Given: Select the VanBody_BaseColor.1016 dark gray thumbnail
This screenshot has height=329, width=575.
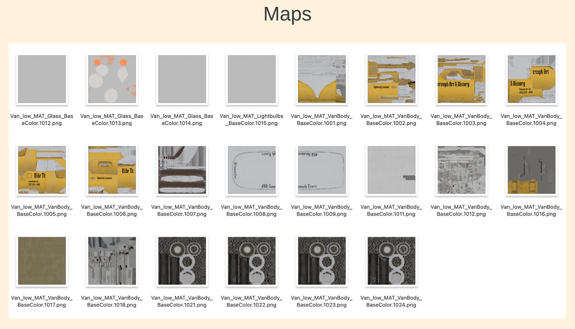Looking at the screenshot, I should (x=531, y=170).
